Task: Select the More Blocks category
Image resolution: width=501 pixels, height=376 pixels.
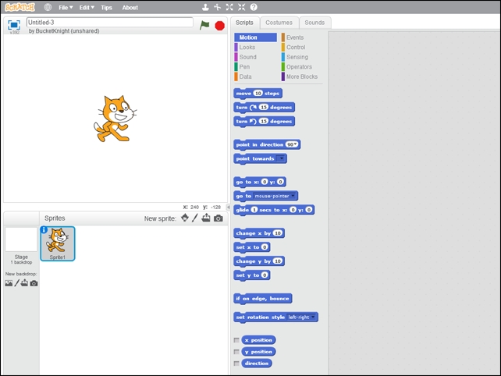Action: coord(302,76)
